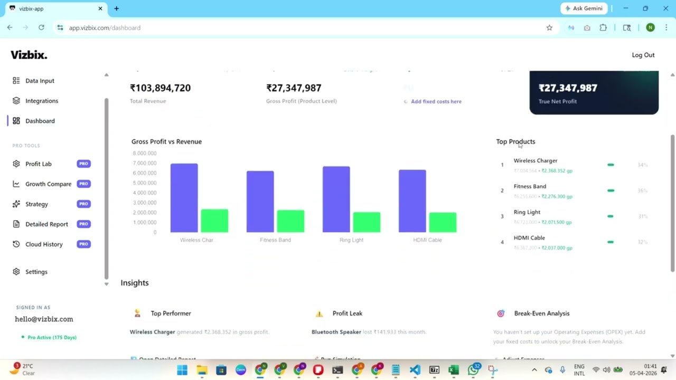The height and width of the screenshot is (380, 676).
Task: Expand hidden system tray icons
Action: [534, 370]
